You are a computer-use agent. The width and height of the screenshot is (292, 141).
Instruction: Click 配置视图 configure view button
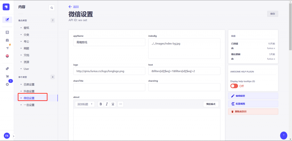[253, 104]
